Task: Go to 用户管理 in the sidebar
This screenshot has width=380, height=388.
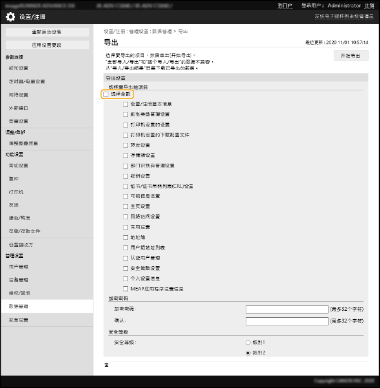Action: (x=18, y=267)
